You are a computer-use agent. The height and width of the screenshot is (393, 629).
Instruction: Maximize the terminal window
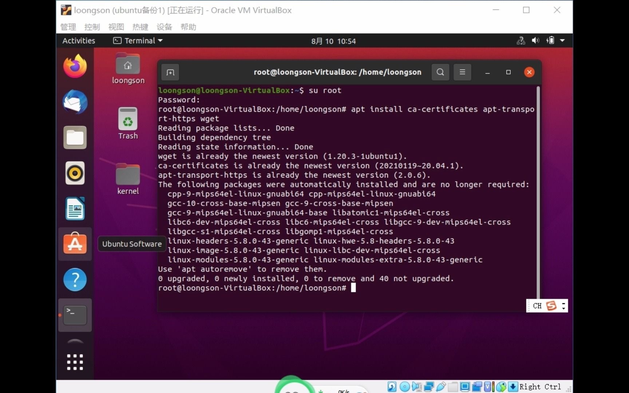(x=509, y=72)
